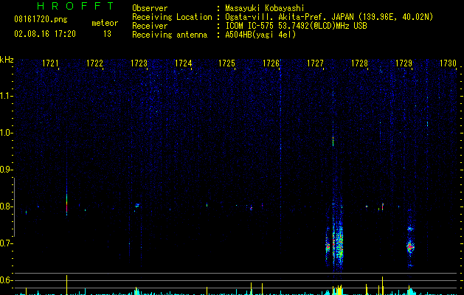Screen dimensions: 464x295
Task: Click the time label 1730
Action: point(448,63)
